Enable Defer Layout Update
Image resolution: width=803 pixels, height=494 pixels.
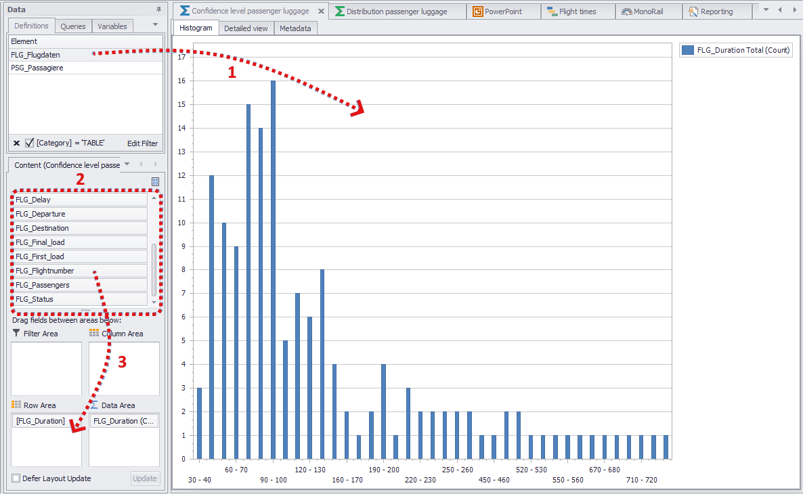tap(16, 478)
